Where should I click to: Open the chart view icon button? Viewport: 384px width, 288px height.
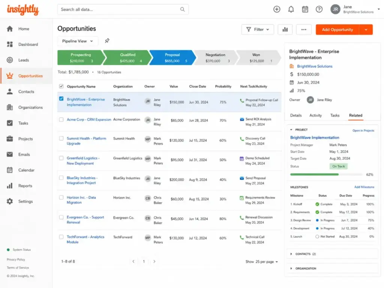tap(285, 29)
